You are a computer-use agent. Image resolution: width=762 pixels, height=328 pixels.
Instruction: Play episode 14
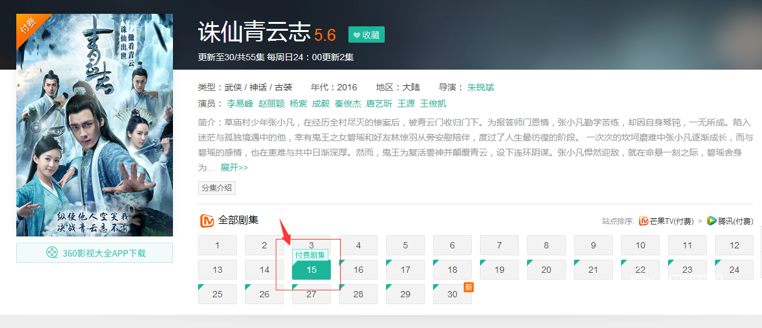pyautogui.click(x=264, y=270)
